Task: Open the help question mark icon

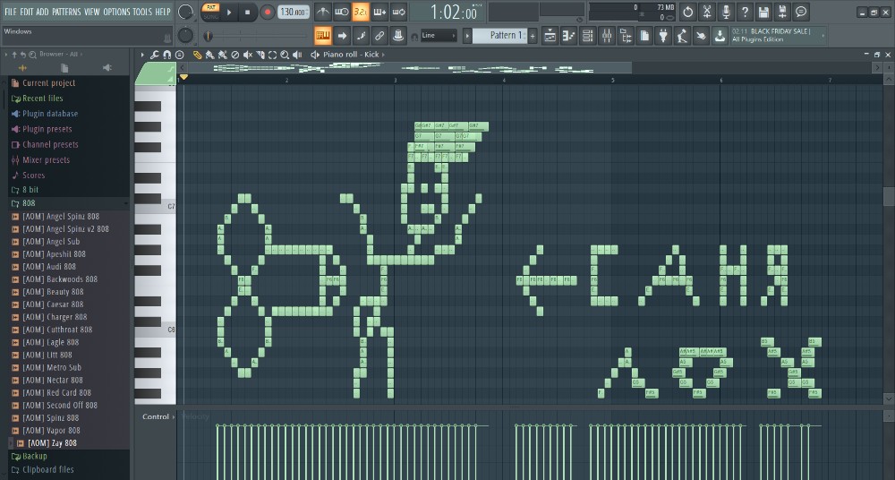Action: click(745, 12)
